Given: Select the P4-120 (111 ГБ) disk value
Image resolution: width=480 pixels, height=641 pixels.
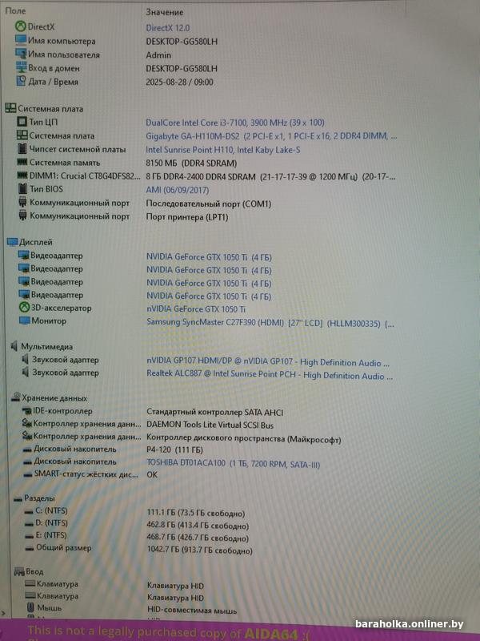Looking at the screenshot, I should pyautogui.click(x=174, y=450).
